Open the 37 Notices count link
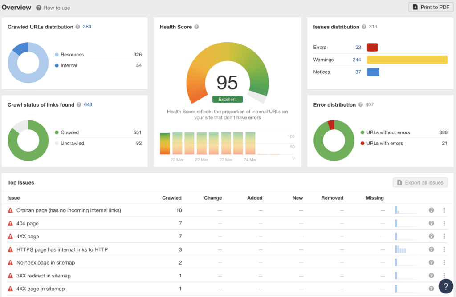 (x=358, y=72)
